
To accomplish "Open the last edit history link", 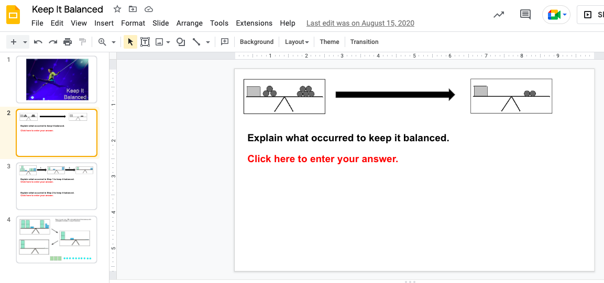I will pyautogui.click(x=360, y=23).
